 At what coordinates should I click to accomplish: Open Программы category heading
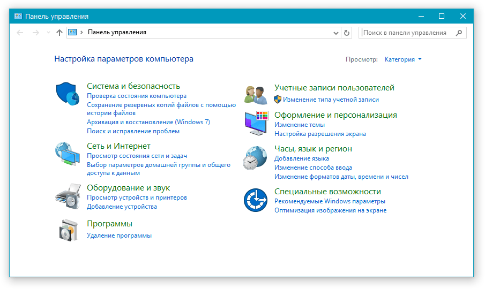pyautogui.click(x=109, y=224)
